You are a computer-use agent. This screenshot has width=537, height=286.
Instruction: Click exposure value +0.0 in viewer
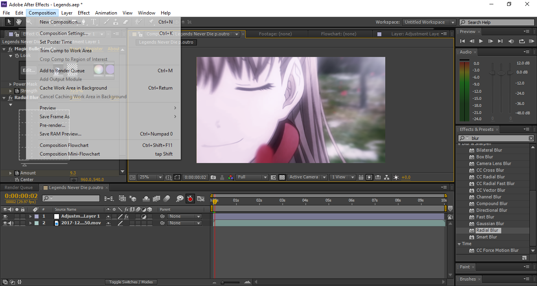pos(406,178)
